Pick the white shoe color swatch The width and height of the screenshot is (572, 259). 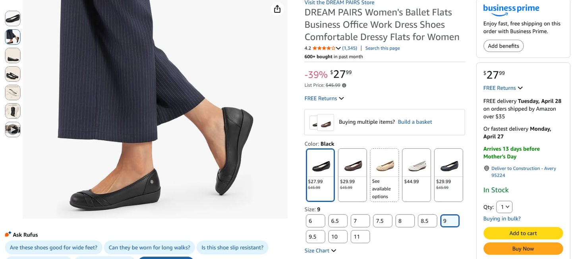coord(416,175)
